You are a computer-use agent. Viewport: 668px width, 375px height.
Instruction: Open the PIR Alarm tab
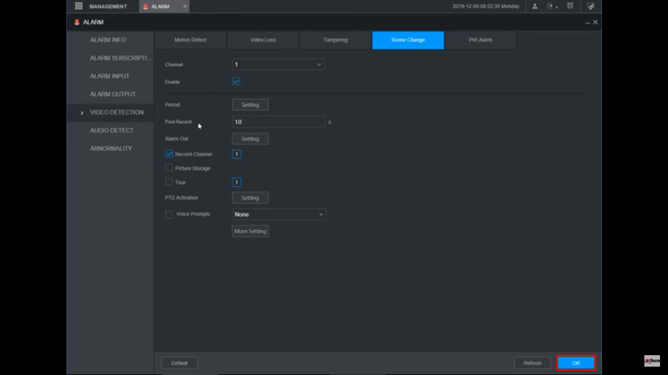coord(480,40)
